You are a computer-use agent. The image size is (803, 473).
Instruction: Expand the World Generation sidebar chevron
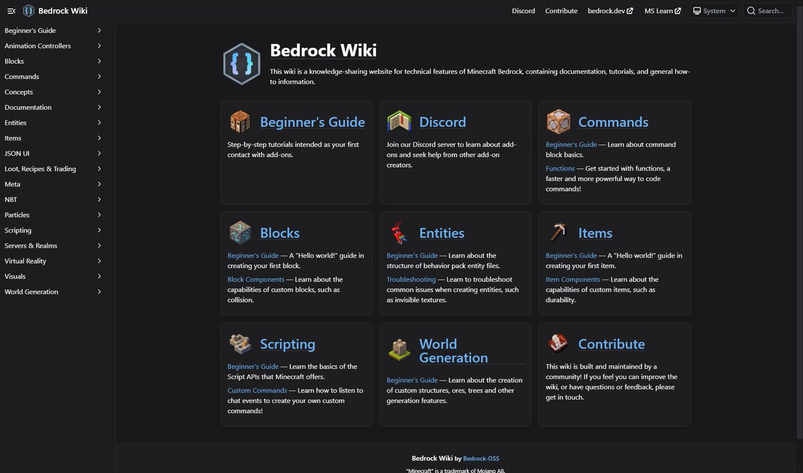point(99,291)
